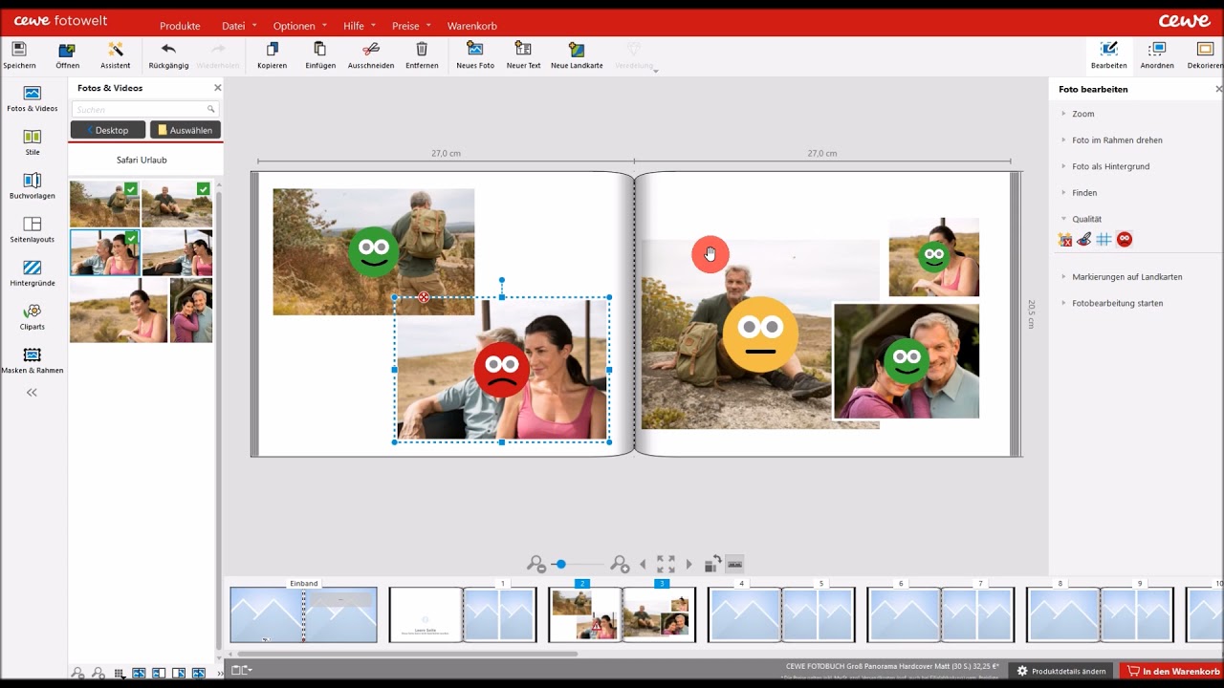Go to next page with right arrow
This screenshot has width=1224, height=688.
click(x=688, y=565)
